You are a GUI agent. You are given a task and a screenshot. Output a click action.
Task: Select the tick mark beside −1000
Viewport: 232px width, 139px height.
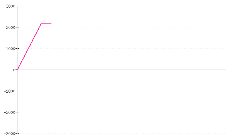coord(17,91)
